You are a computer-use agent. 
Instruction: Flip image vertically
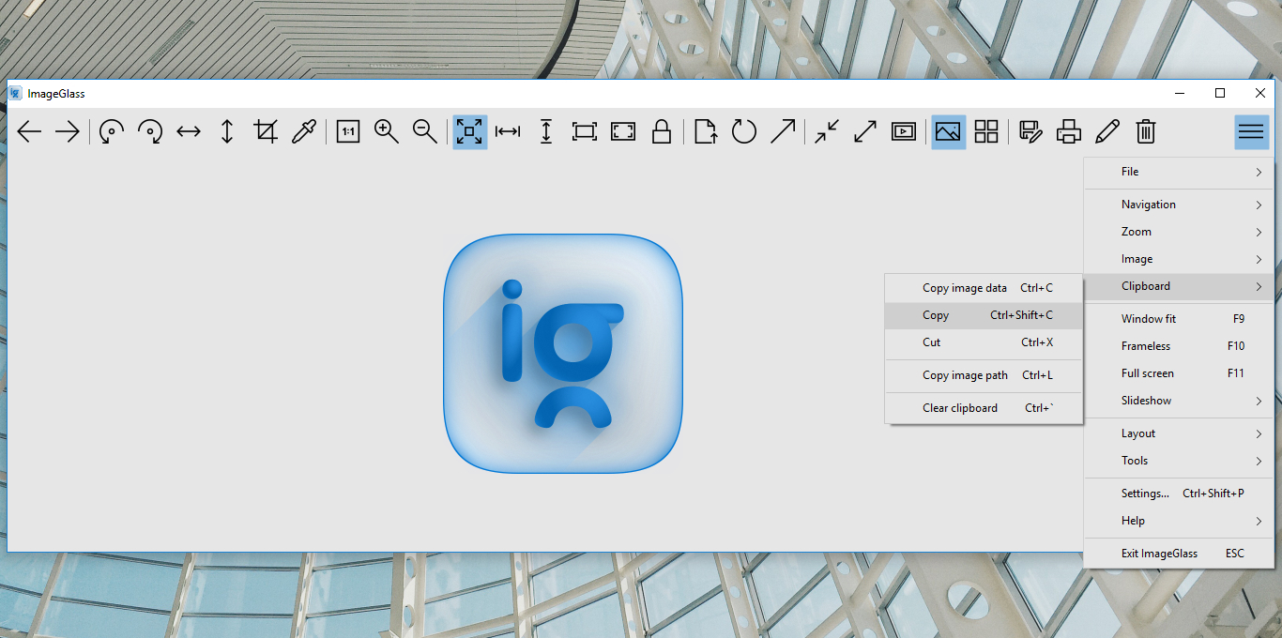tap(227, 132)
